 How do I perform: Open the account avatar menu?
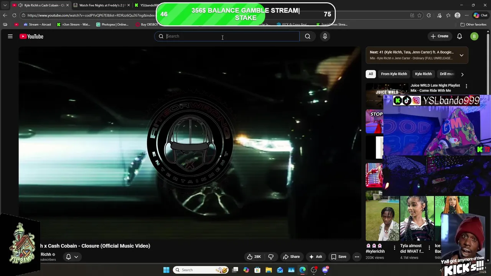(x=475, y=36)
